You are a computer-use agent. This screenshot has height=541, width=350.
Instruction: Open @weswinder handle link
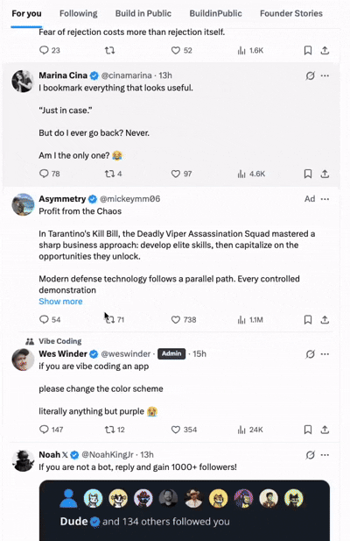click(126, 354)
